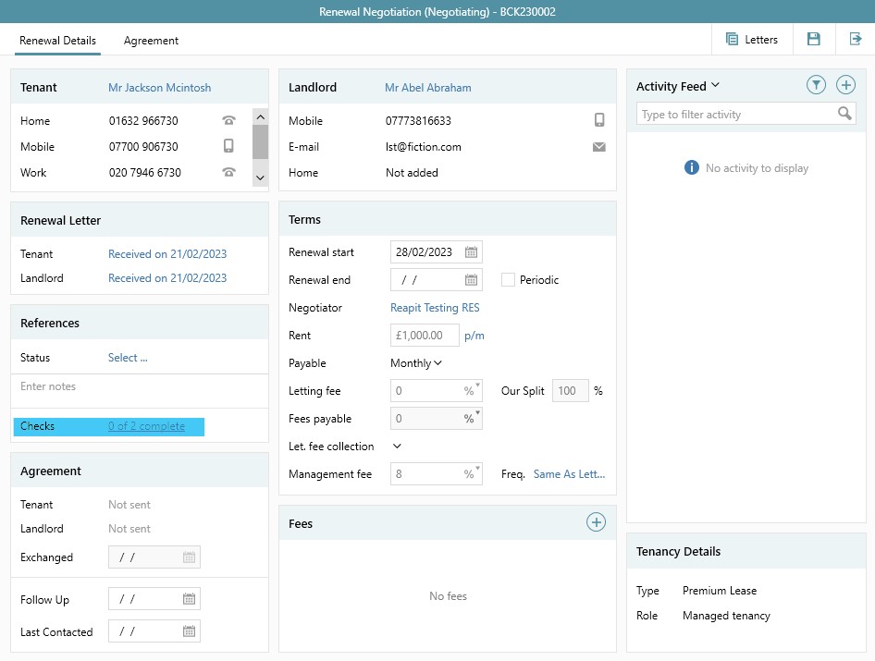The image size is (875, 661).
Task: Open the Renewal start calendar picker
Action: click(471, 252)
